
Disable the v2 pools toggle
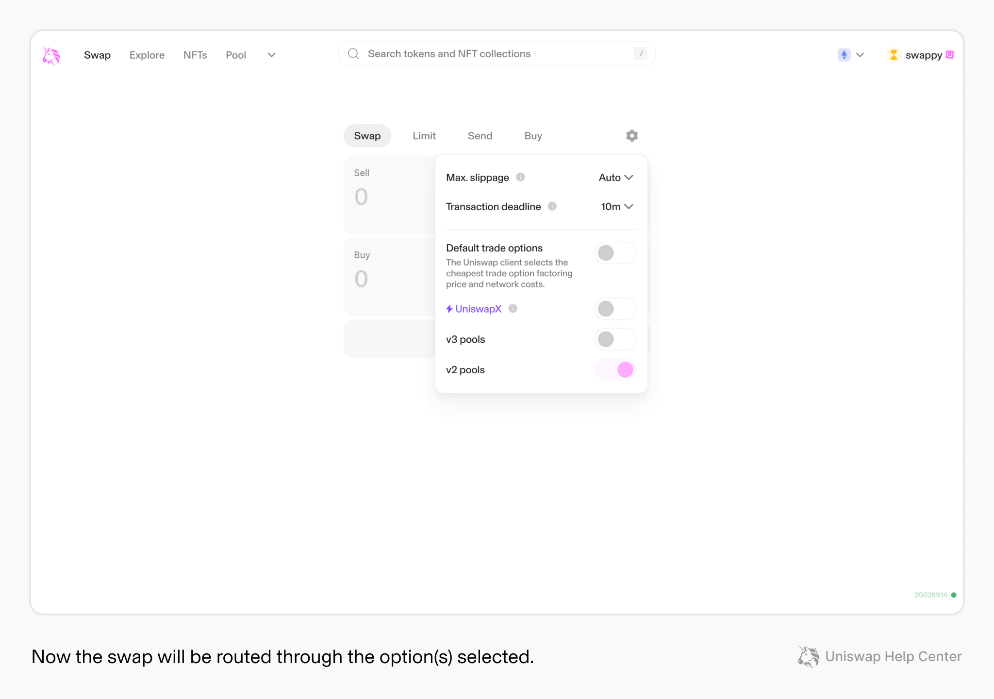[615, 369]
